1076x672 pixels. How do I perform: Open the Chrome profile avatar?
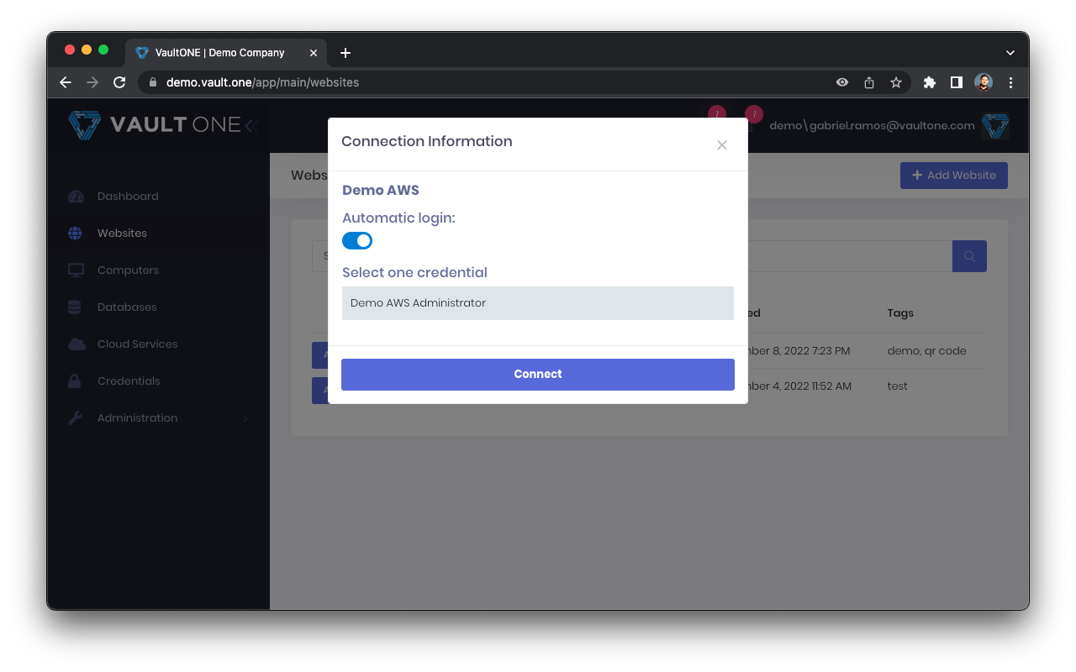pos(984,82)
